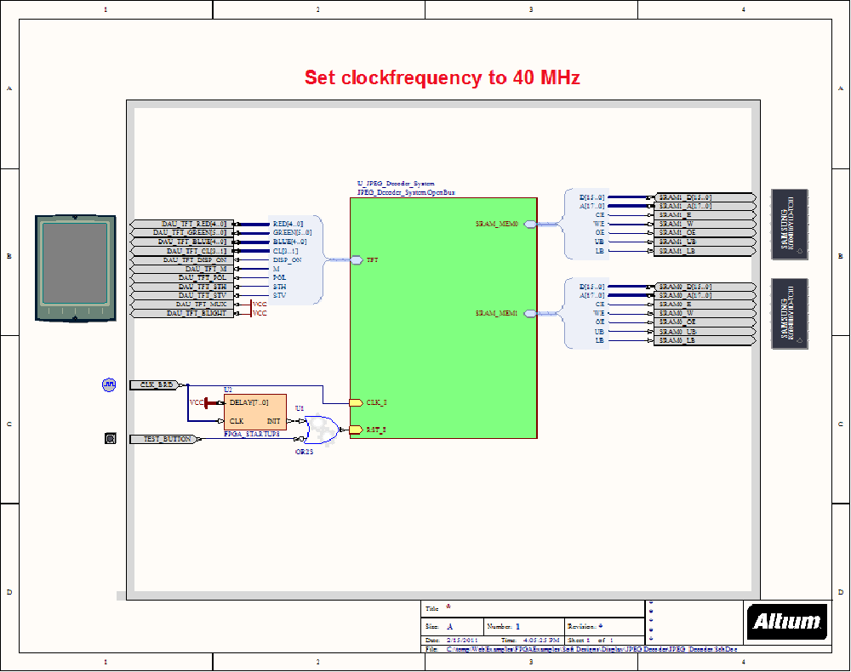This screenshot has width=851, height=672.
Task: Click the DISP_ON harness entry
Action: tap(287, 259)
